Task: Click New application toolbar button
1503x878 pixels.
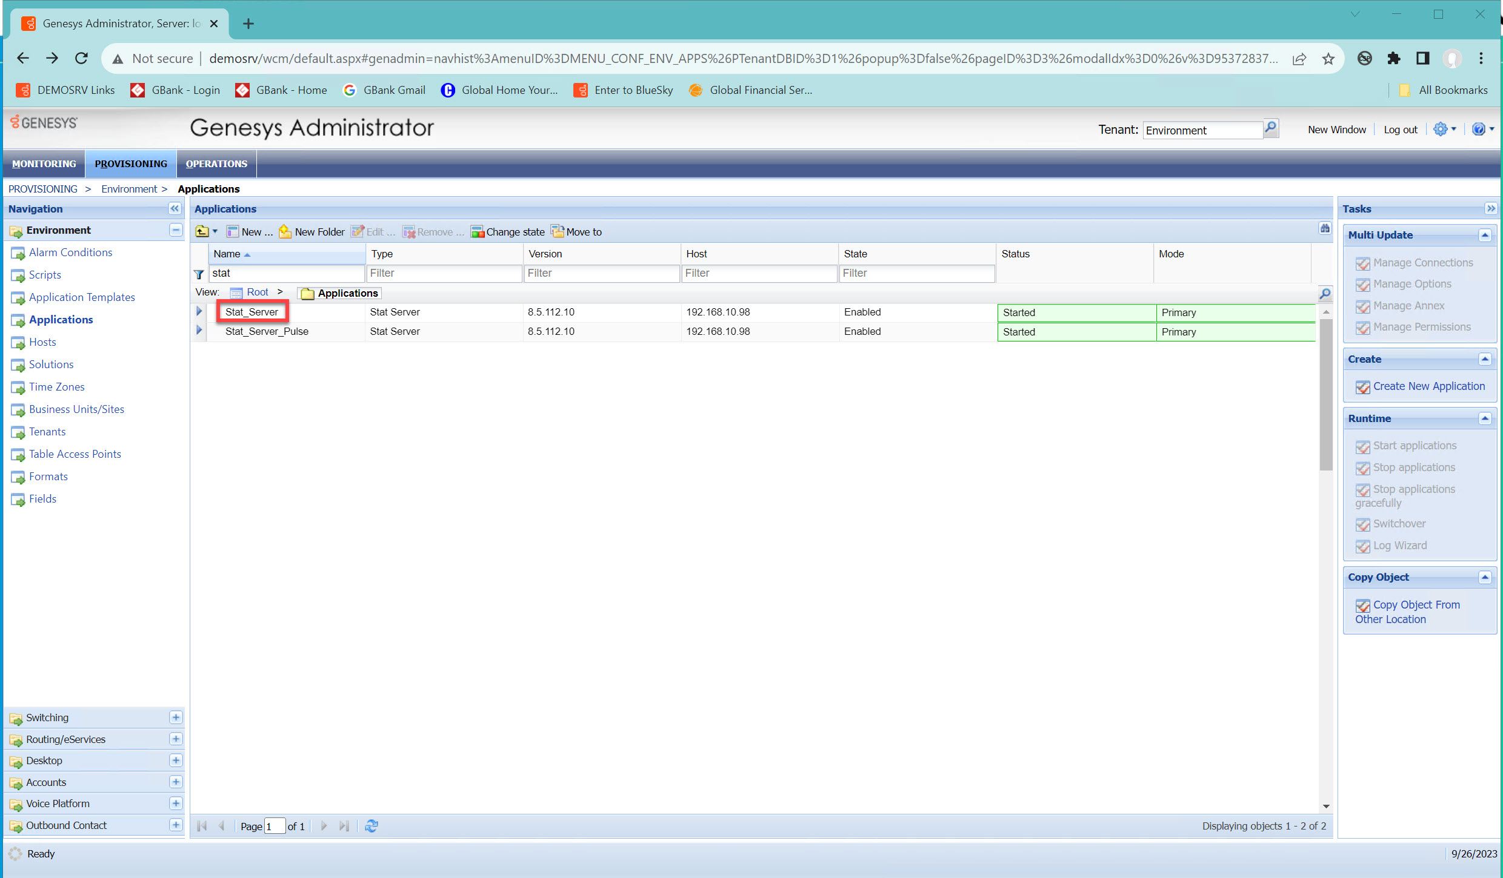Action: click(x=250, y=232)
